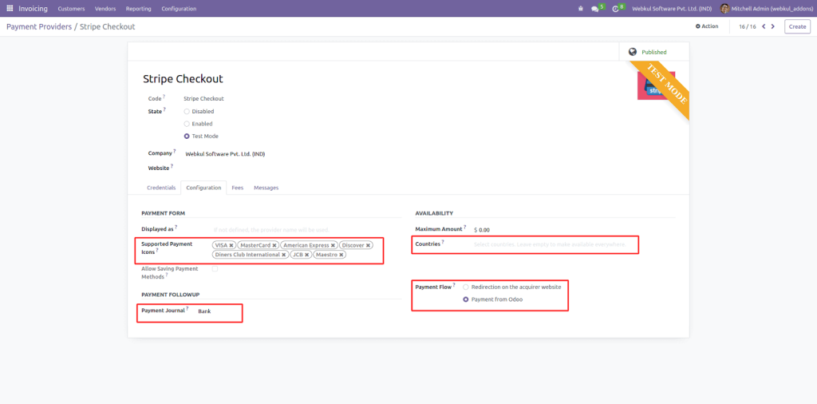817x404 pixels.
Task: Open the Customers menu
Action: pos(71,9)
